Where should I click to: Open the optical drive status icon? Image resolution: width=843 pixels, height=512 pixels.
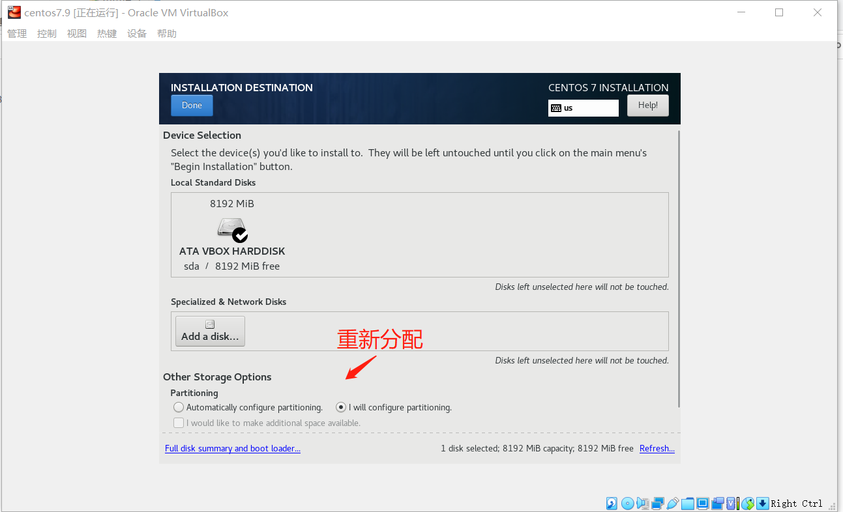tap(627, 503)
